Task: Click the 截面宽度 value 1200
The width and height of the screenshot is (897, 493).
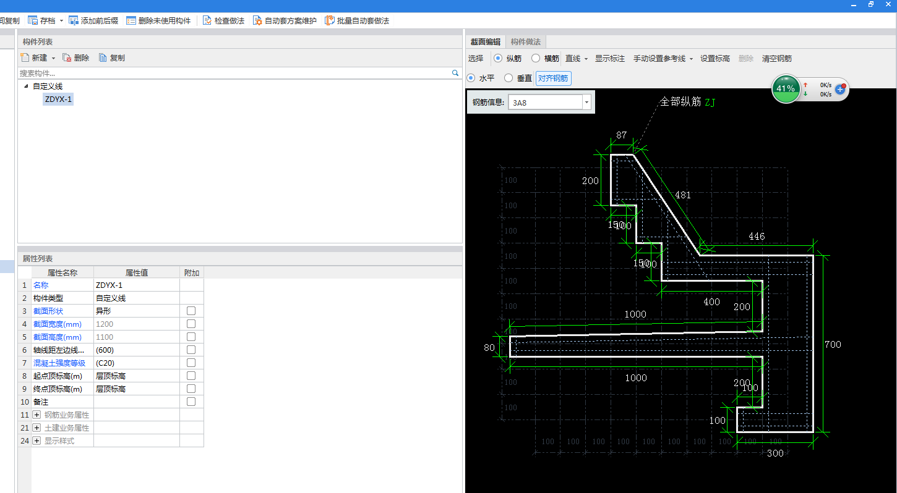Action: (136, 324)
